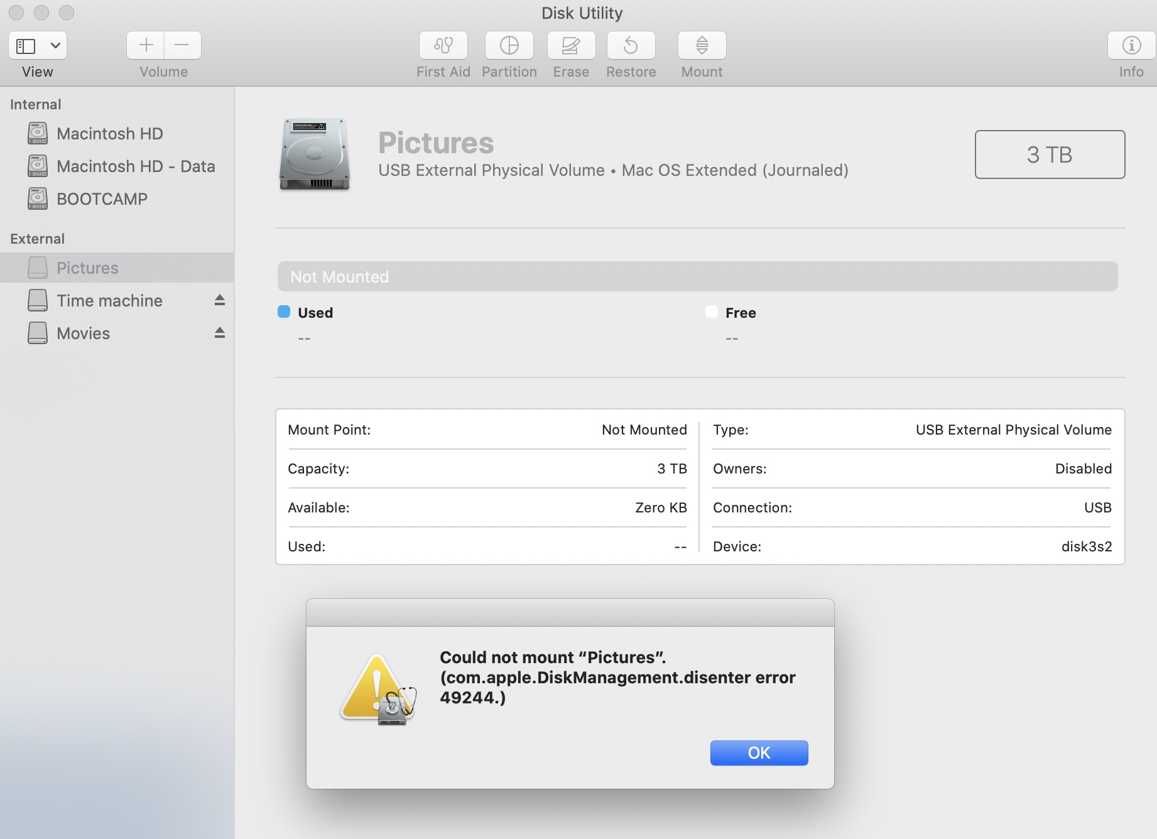This screenshot has height=839, width=1157.
Task: Eject the Time machine disk
Action: (x=219, y=300)
